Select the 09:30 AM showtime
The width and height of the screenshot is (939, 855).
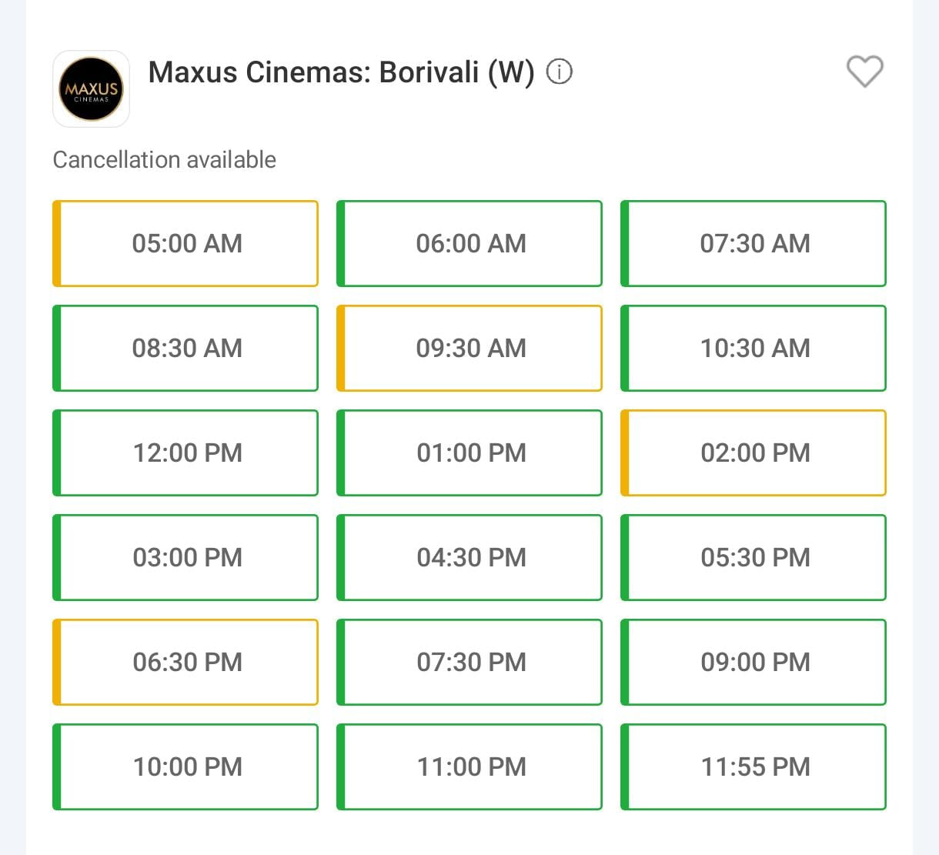(470, 349)
